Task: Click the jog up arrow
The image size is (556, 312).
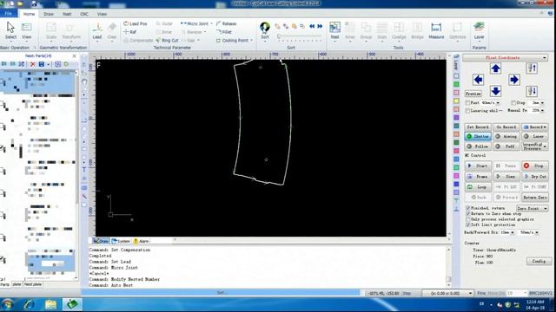Action: tap(495, 68)
